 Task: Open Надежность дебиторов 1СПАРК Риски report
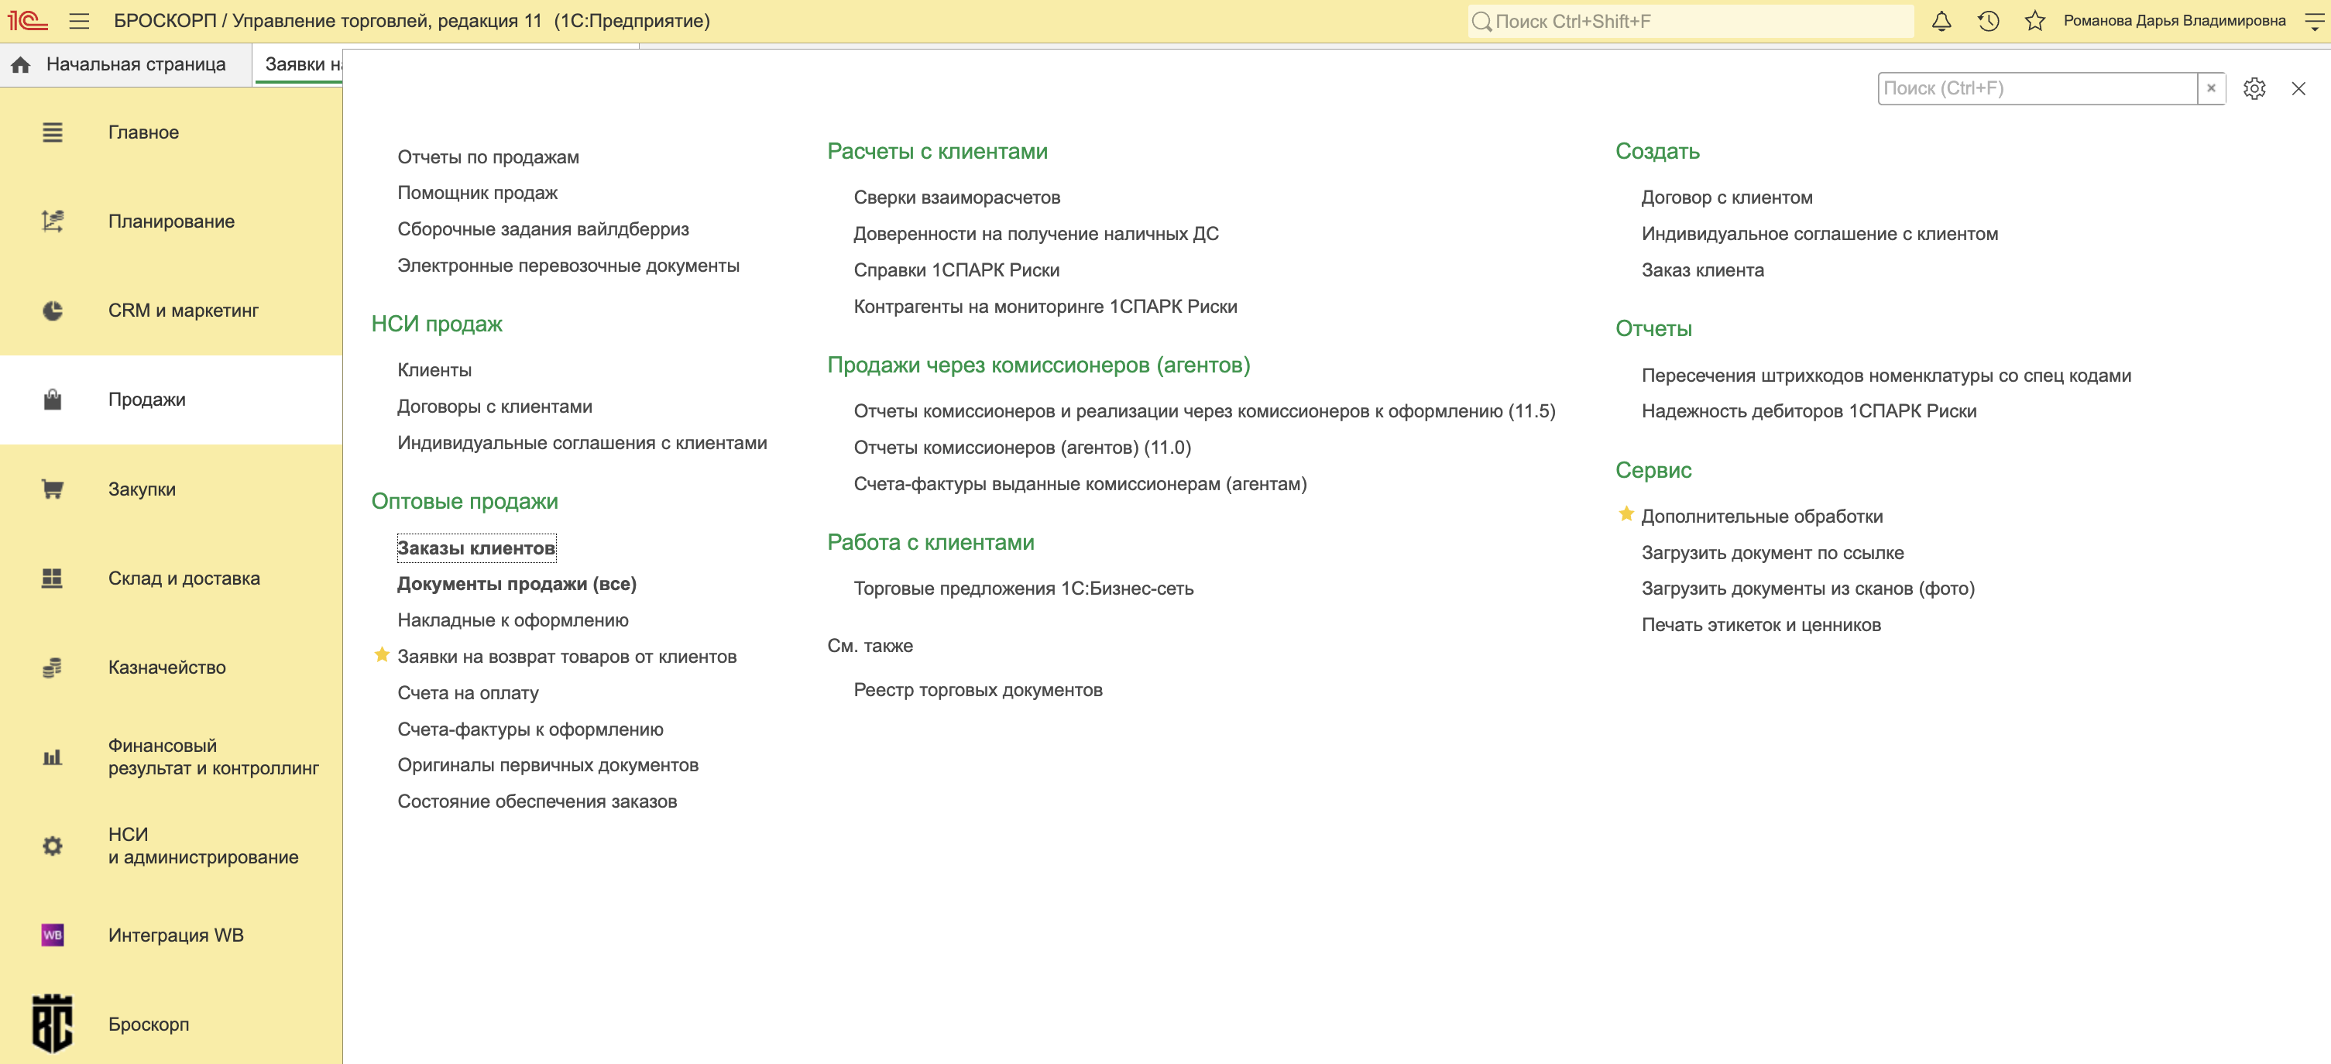point(1809,412)
